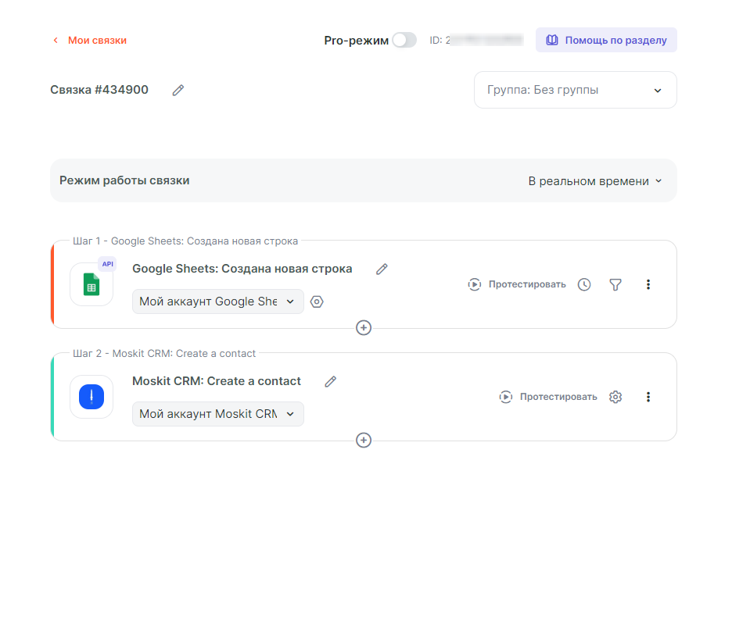
Task: Open the В реальном времени mode dropdown
Action: 595,181
